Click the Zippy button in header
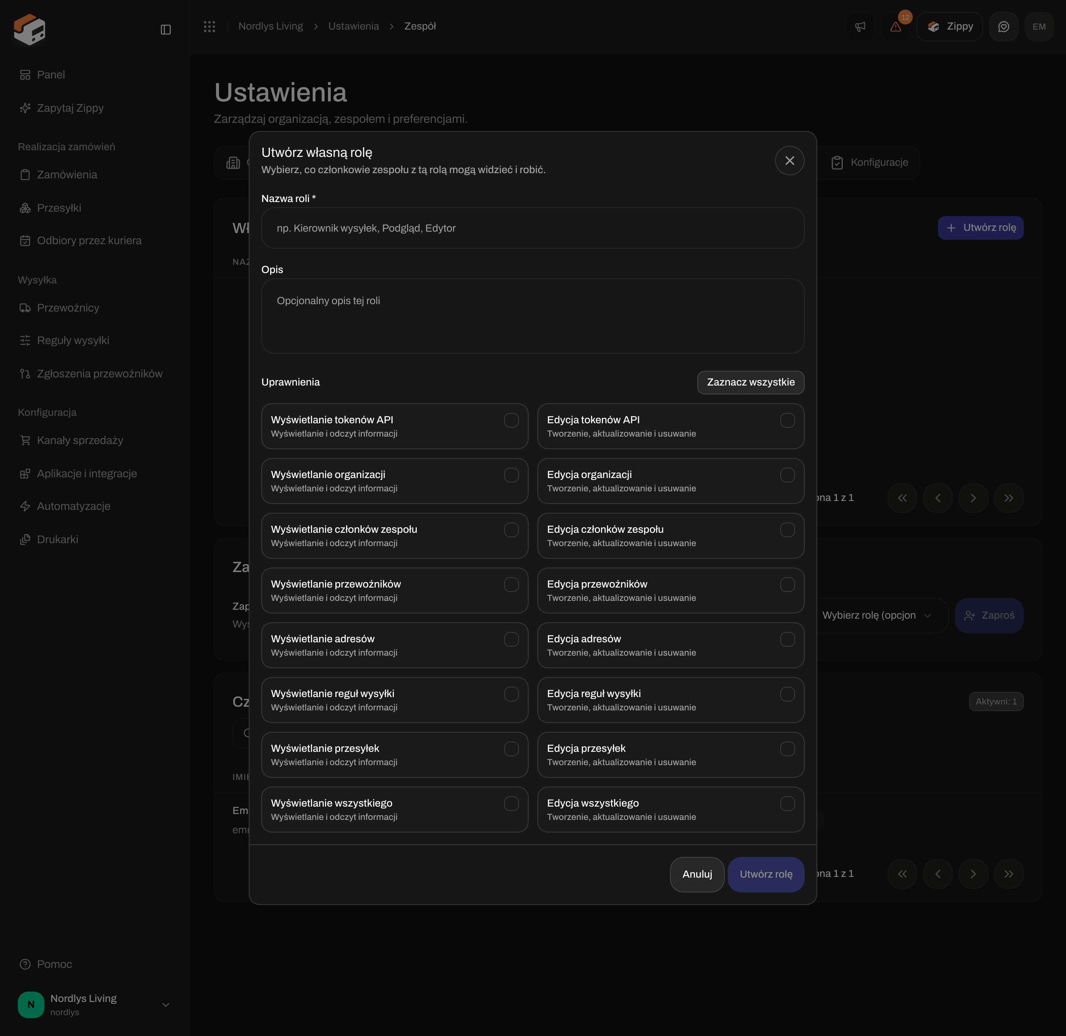The width and height of the screenshot is (1066, 1036). pos(949,27)
